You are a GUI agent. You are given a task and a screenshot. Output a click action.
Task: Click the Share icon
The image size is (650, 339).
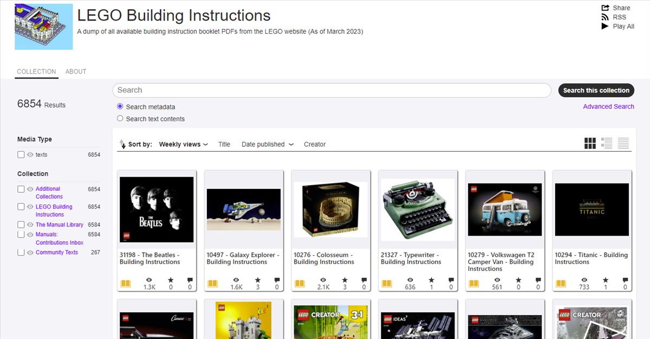click(605, 8)
